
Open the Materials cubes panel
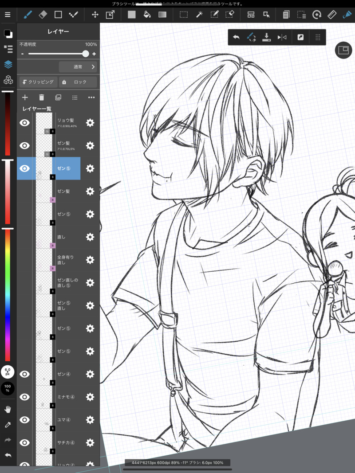click(8, 80)
